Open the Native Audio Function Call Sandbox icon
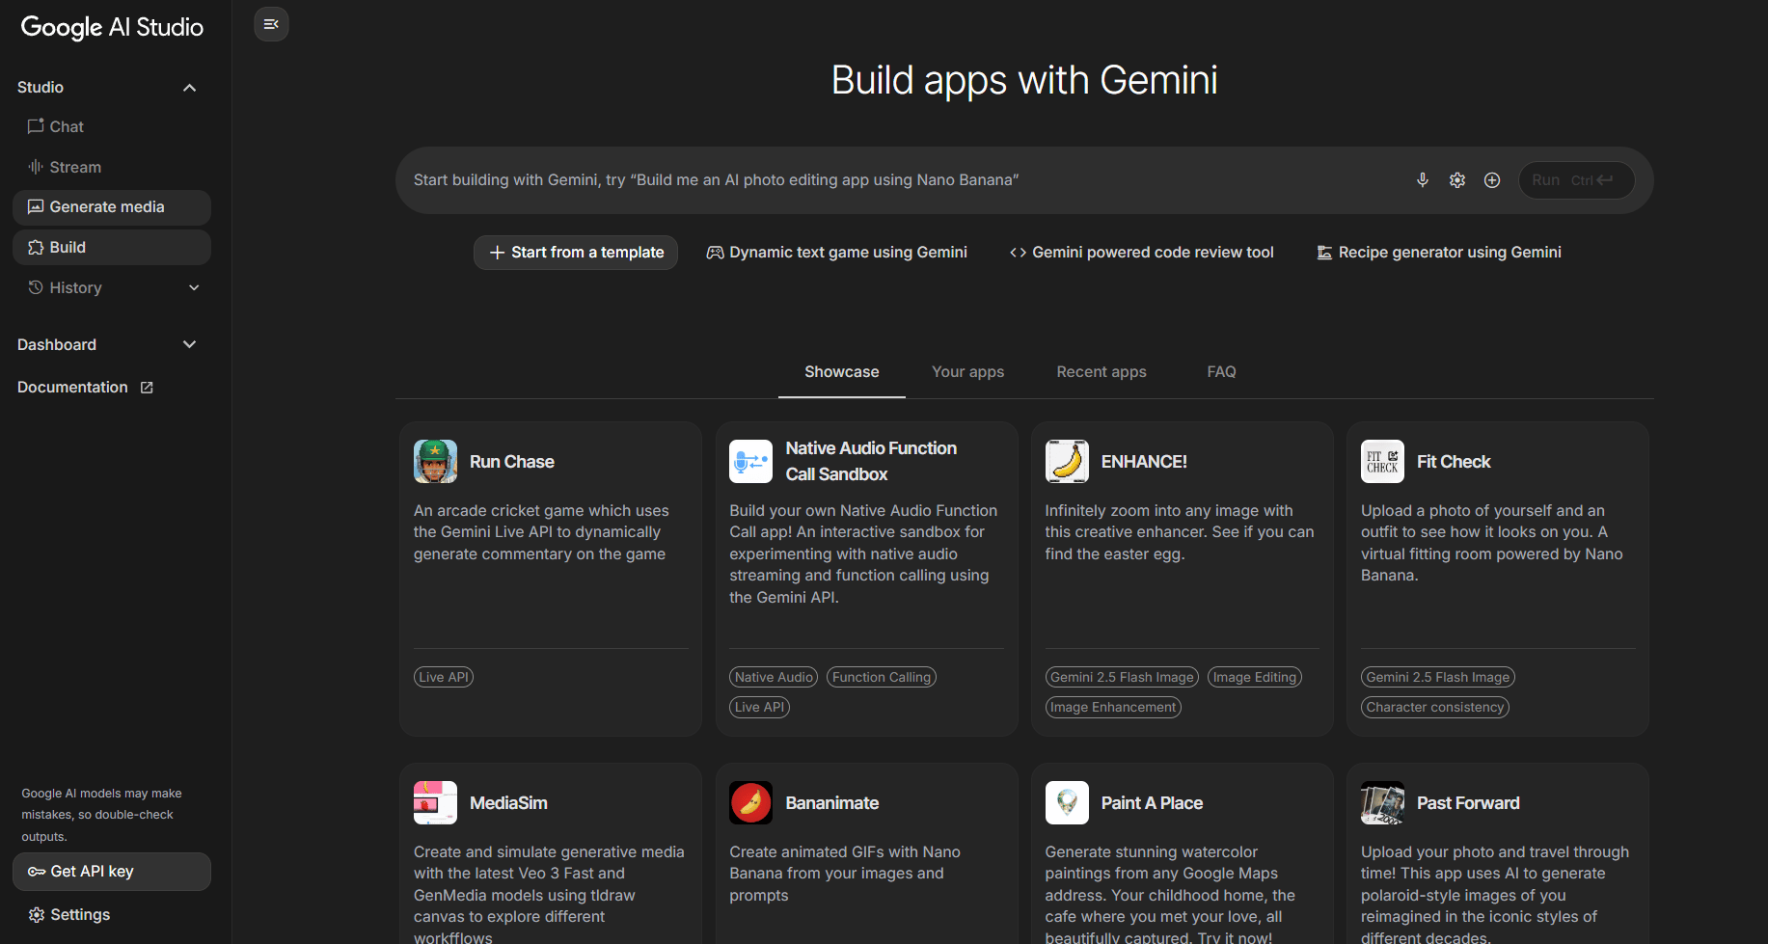 click(750, 462)
